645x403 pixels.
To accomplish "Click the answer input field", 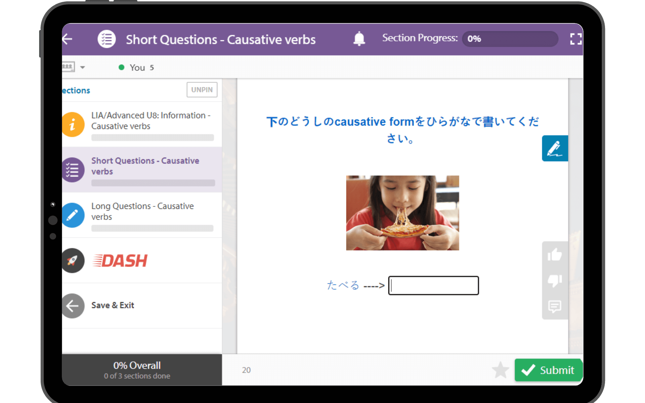I will (433, 286).
